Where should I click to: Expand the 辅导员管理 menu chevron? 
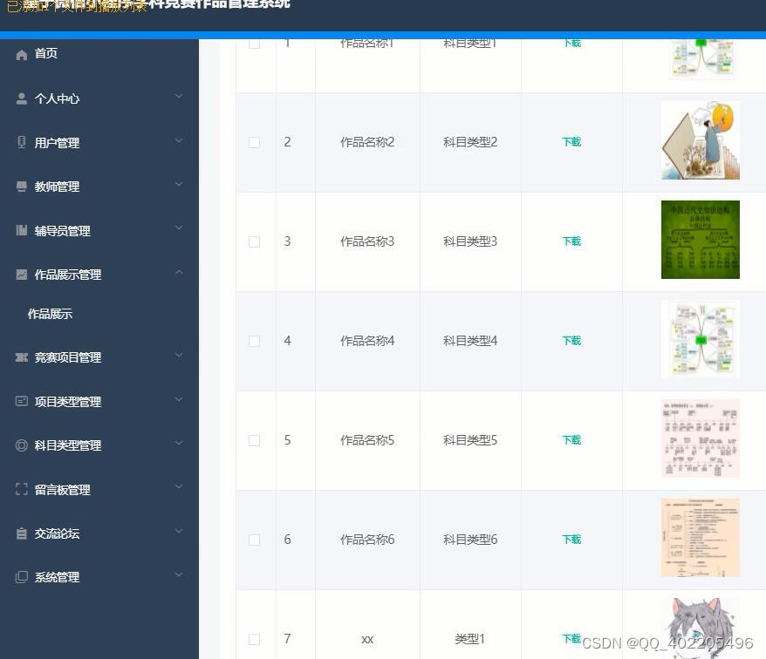pos(180,228)
